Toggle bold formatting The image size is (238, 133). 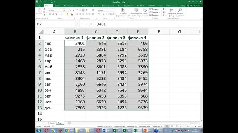click(x=50, y=14)
